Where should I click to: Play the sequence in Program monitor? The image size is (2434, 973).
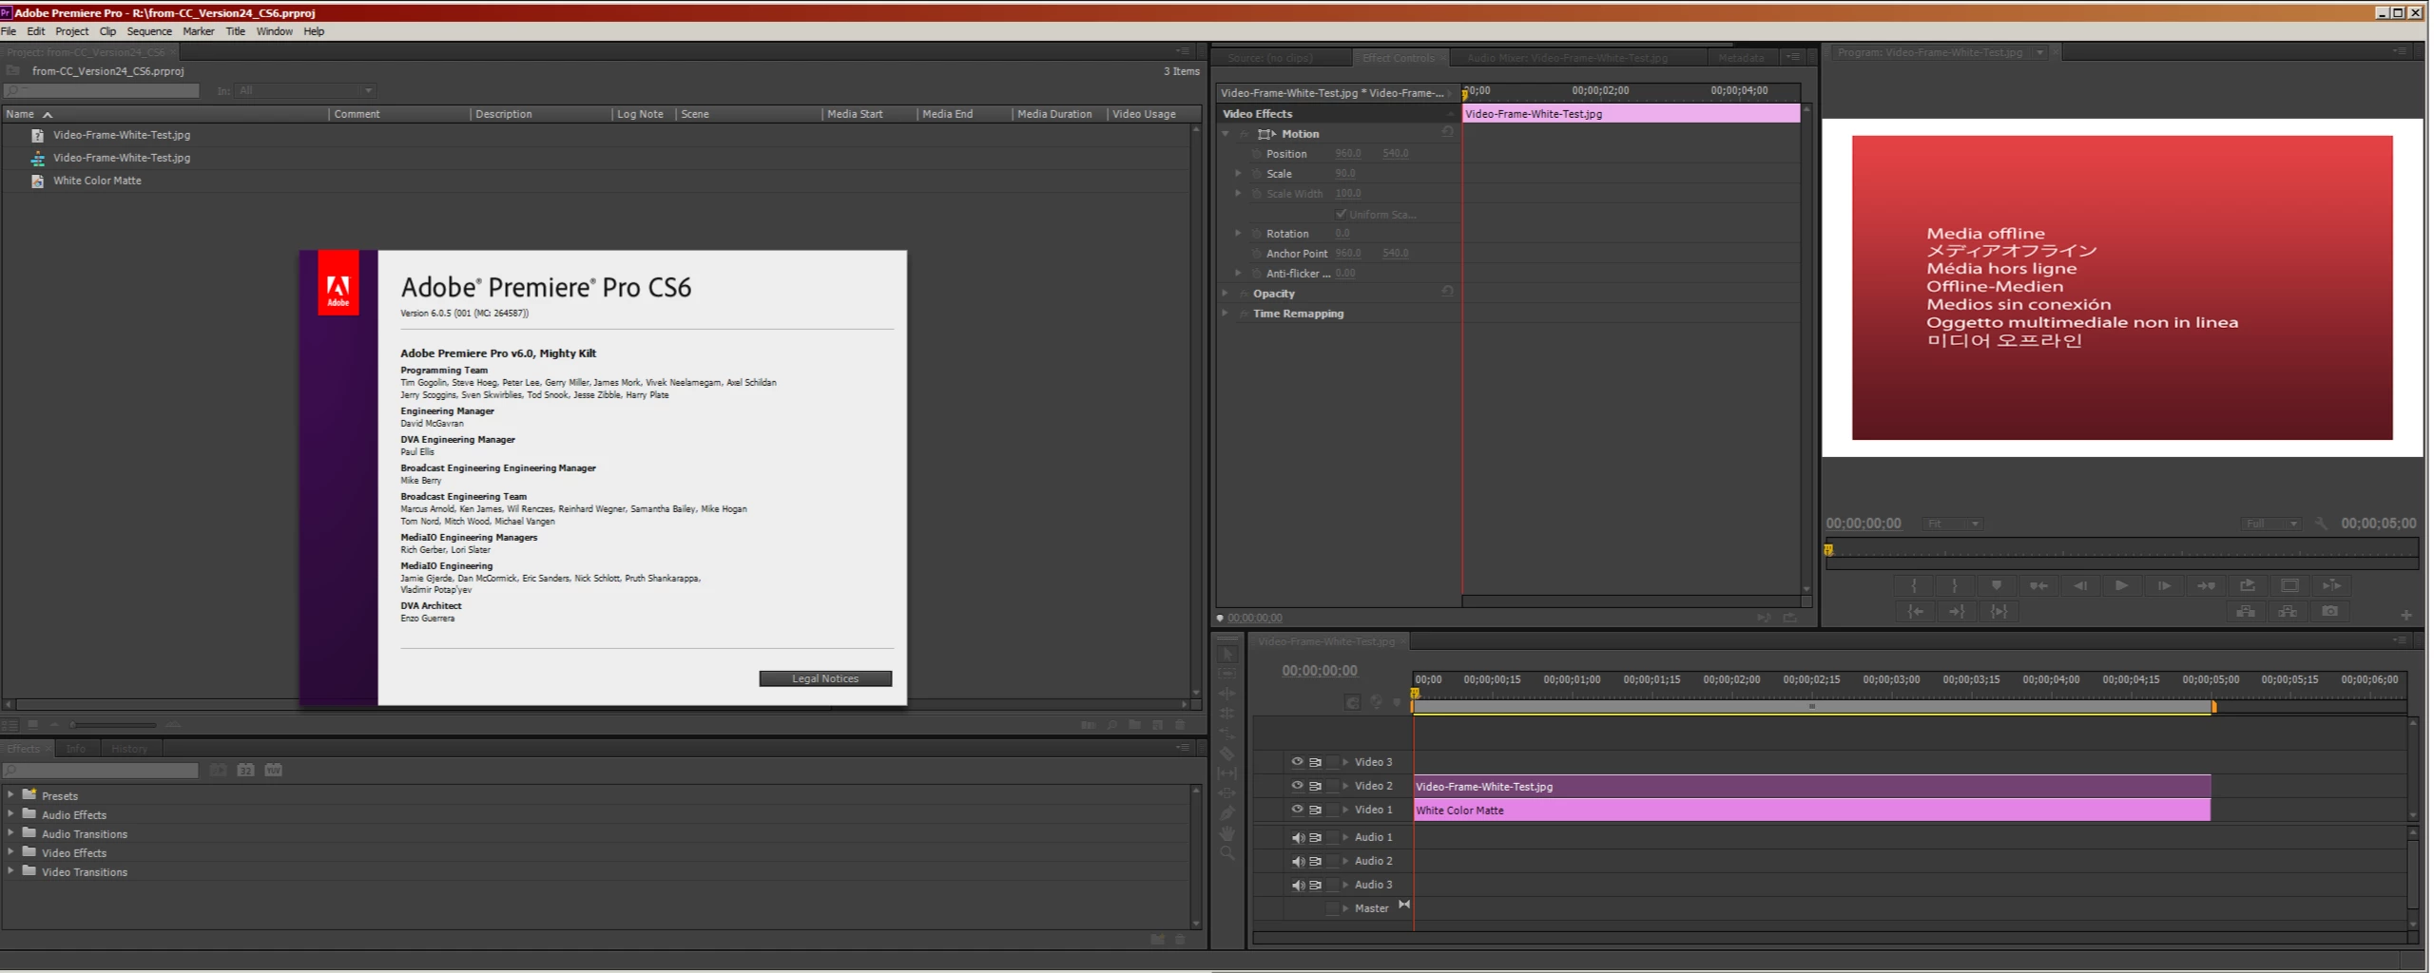[x=2121, y=585]
